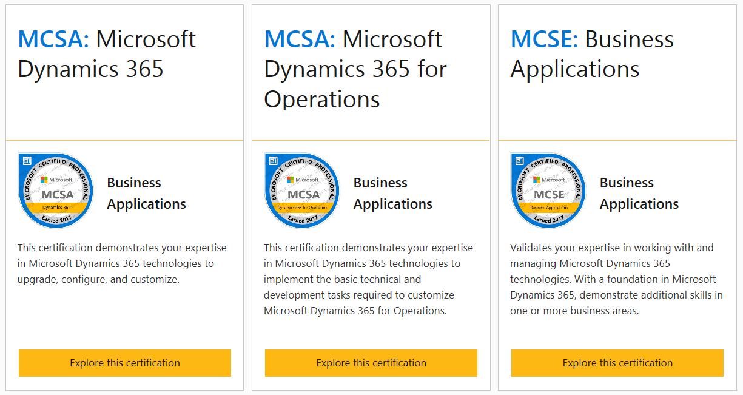The width and height of the screenshot is (743, 395).
Task: Click the MCSA Dynamics 365 certification badge
Action: (56, 190)
